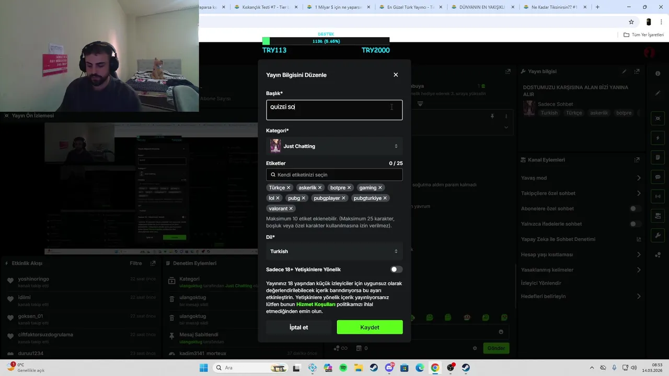Open the Windows Start menu
The image size is (669, 376).
click(203, 368)
